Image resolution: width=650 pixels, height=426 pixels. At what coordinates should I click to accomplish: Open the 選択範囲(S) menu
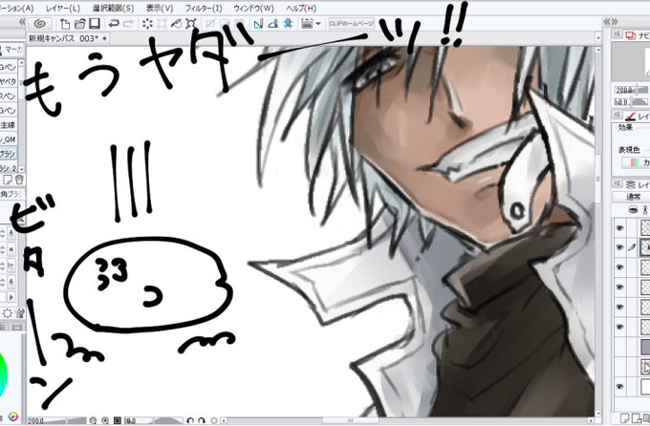(x=113, y=8)
